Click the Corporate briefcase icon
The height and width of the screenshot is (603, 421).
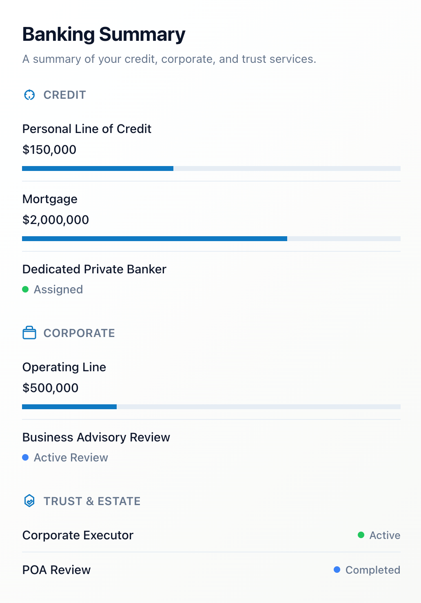coord(29,333)
